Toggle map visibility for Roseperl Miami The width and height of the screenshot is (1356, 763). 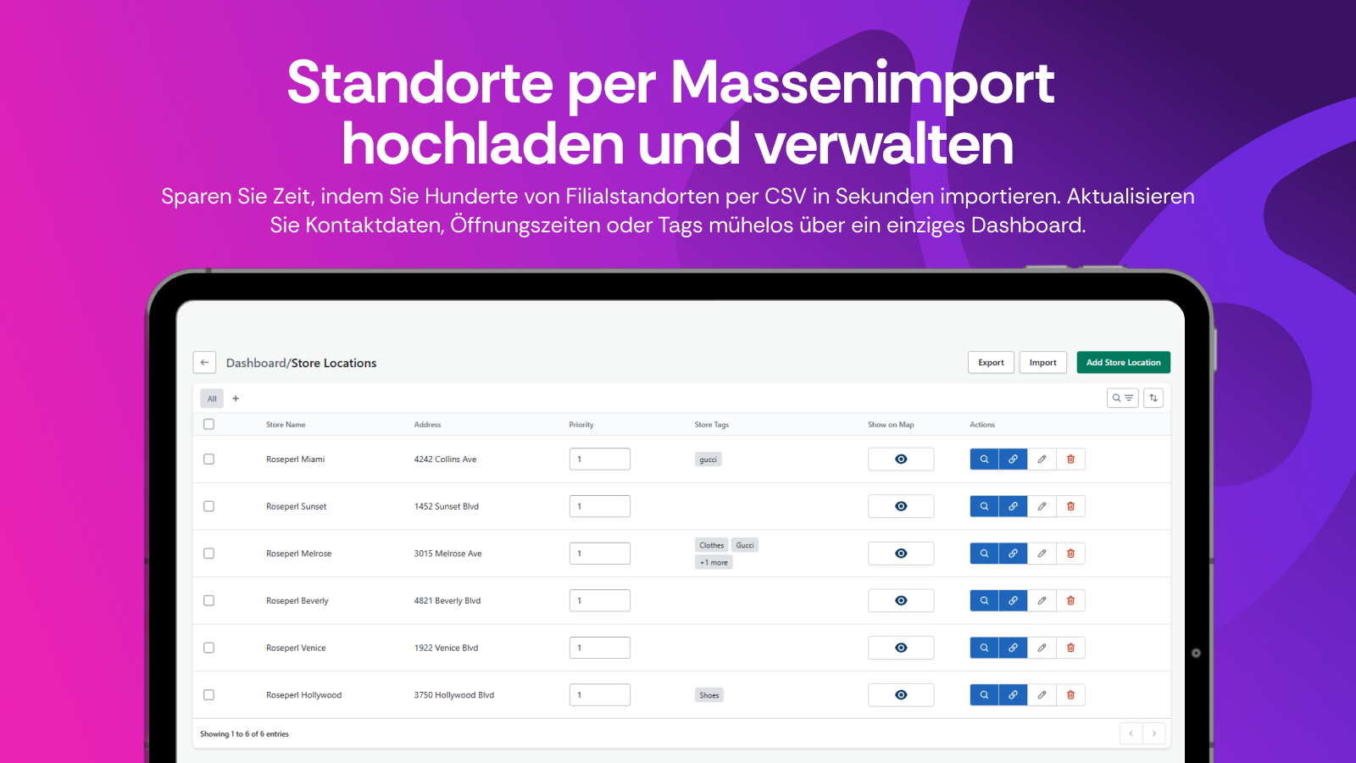coord(901,459)
